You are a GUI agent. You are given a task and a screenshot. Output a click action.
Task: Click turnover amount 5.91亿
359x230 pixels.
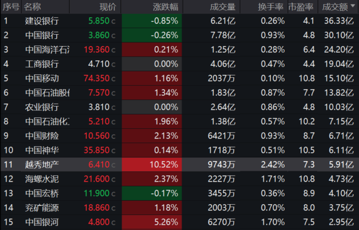pos(342,165)
